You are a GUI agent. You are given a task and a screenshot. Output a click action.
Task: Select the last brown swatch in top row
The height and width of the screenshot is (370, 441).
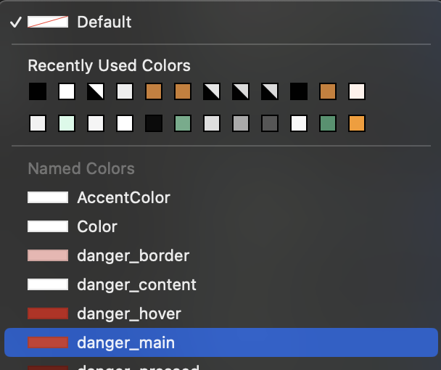[328, 92]
